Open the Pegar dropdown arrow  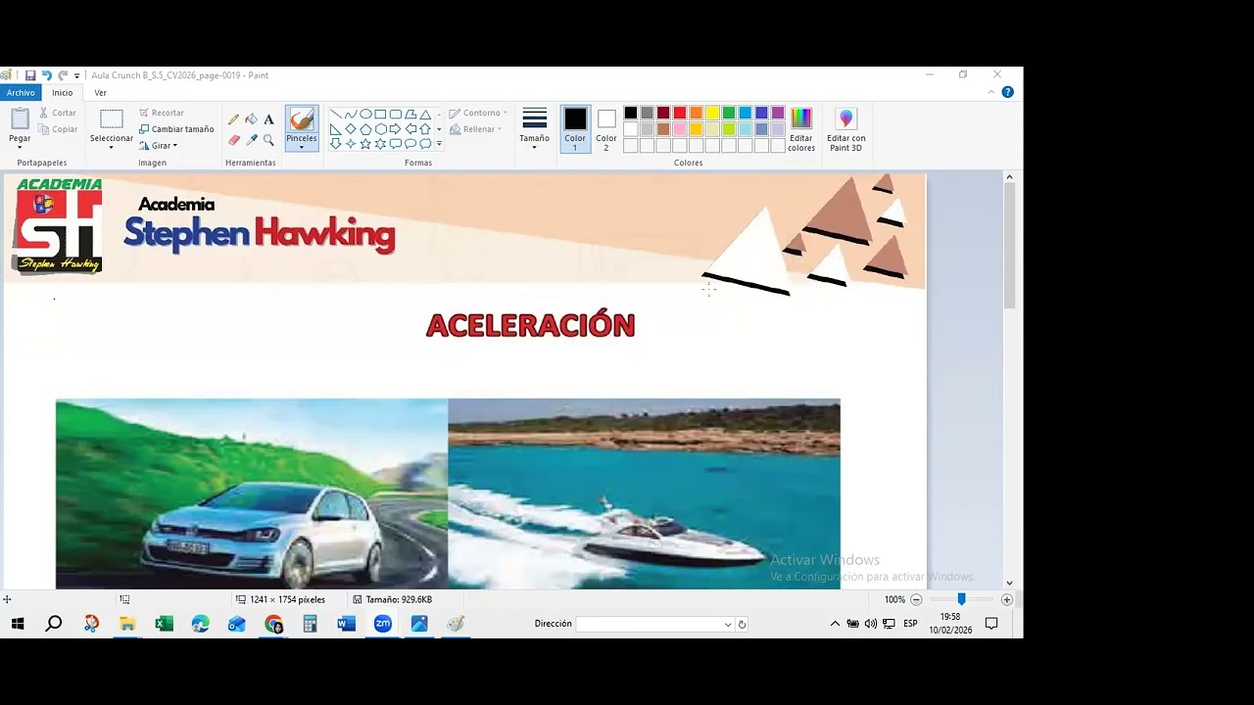pyautogui.click(x=20, y=148)
